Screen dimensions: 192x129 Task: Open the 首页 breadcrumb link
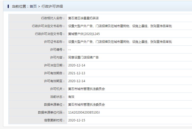click(33, 6)
